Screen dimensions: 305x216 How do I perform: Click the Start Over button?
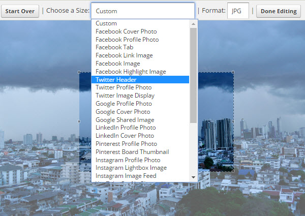coord(20,11)
